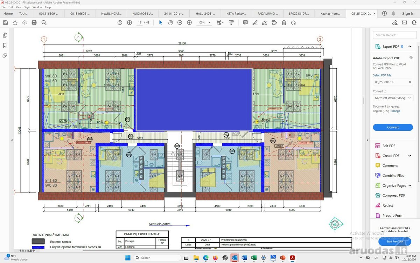Open the Compress PDF tool
The width and height of the screenshot is (420, 263).
(x=393, y=195)
